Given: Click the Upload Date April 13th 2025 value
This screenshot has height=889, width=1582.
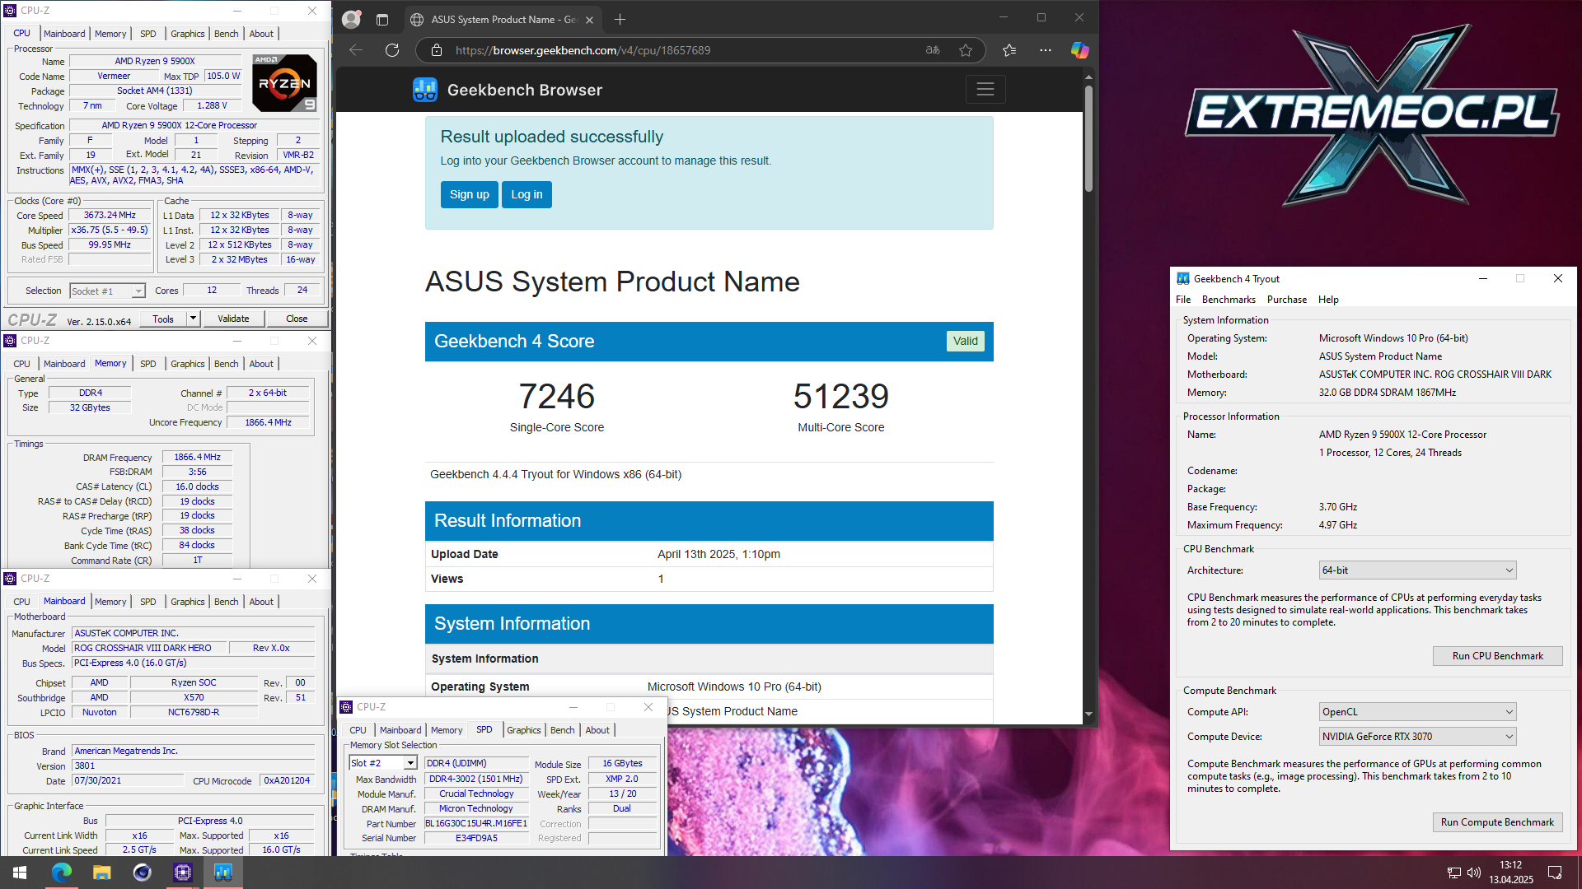Looking at the screenshot, I should [x=718, y=555].
